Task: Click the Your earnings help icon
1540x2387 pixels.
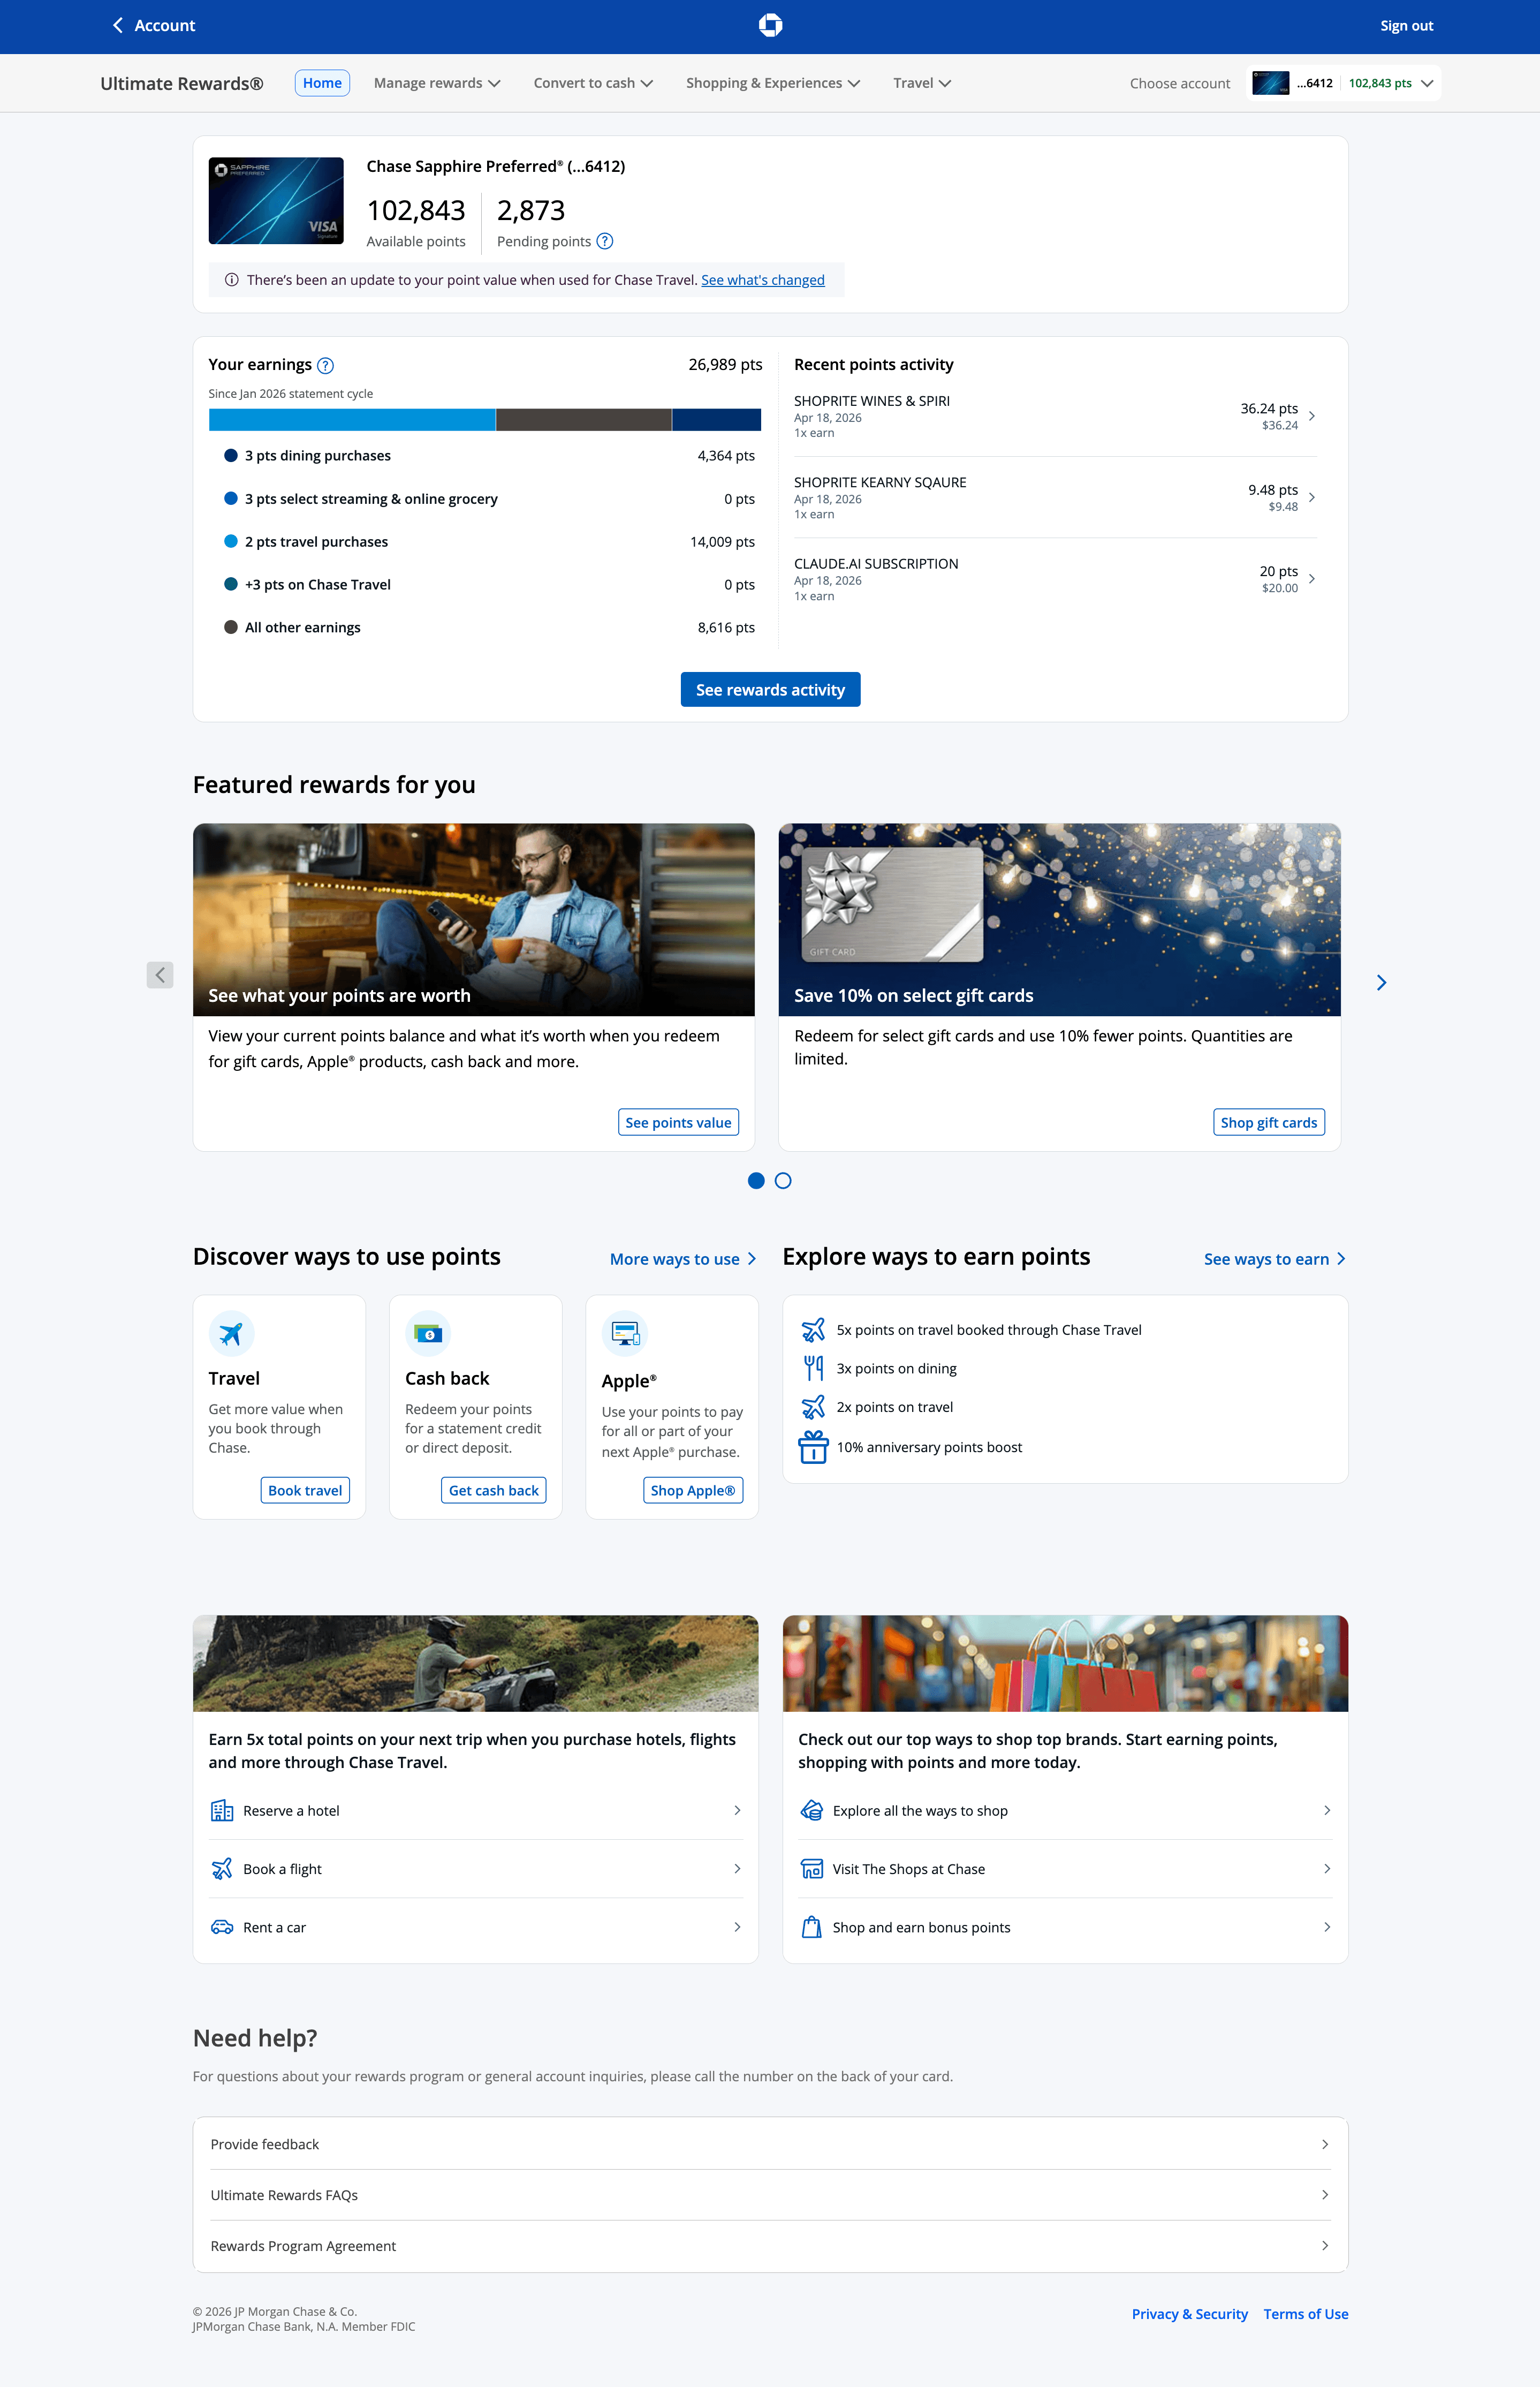Action: coord(325,366)
